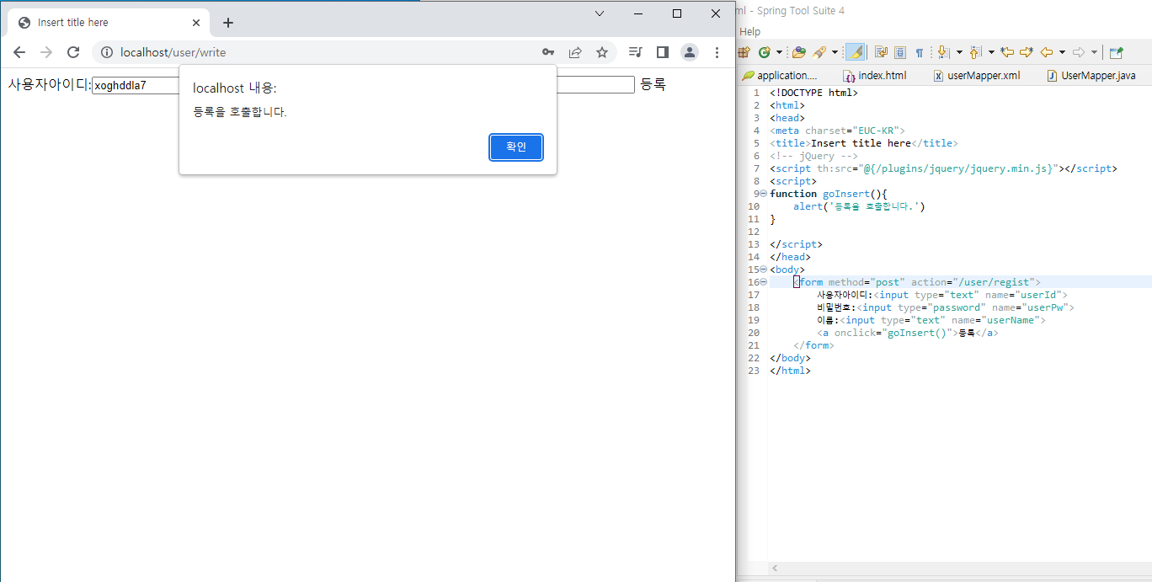Open the Help menu in Spring Tool Suite
The image size is (1152, 582).
click(x=749, y=32)
